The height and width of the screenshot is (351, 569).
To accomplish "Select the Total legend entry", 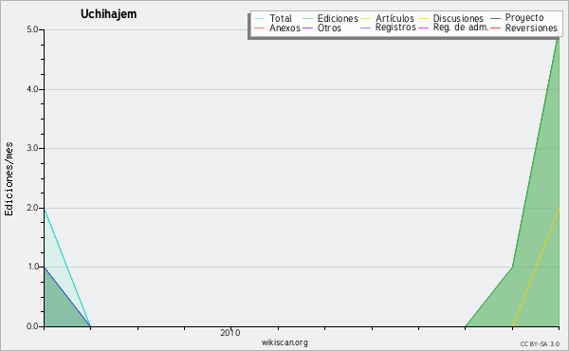I will [x=281, y=18].
